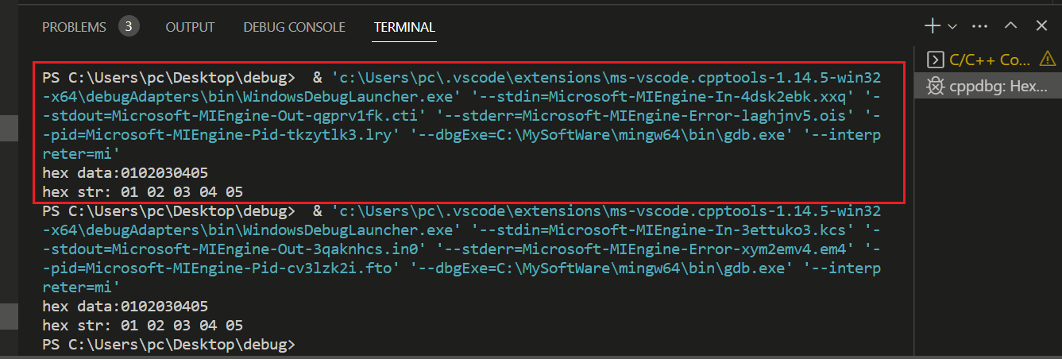The width and height of the screenshot is (1062, 359).
Task: Switch to the DEBUG CONSOLE tab
Action: 294,27
